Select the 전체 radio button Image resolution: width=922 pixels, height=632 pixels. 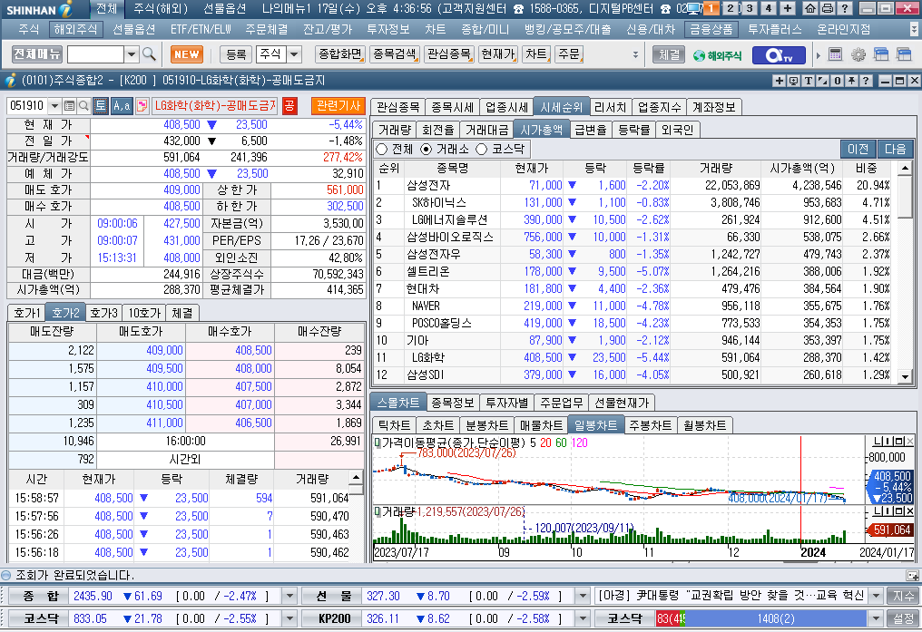[382, 150]
